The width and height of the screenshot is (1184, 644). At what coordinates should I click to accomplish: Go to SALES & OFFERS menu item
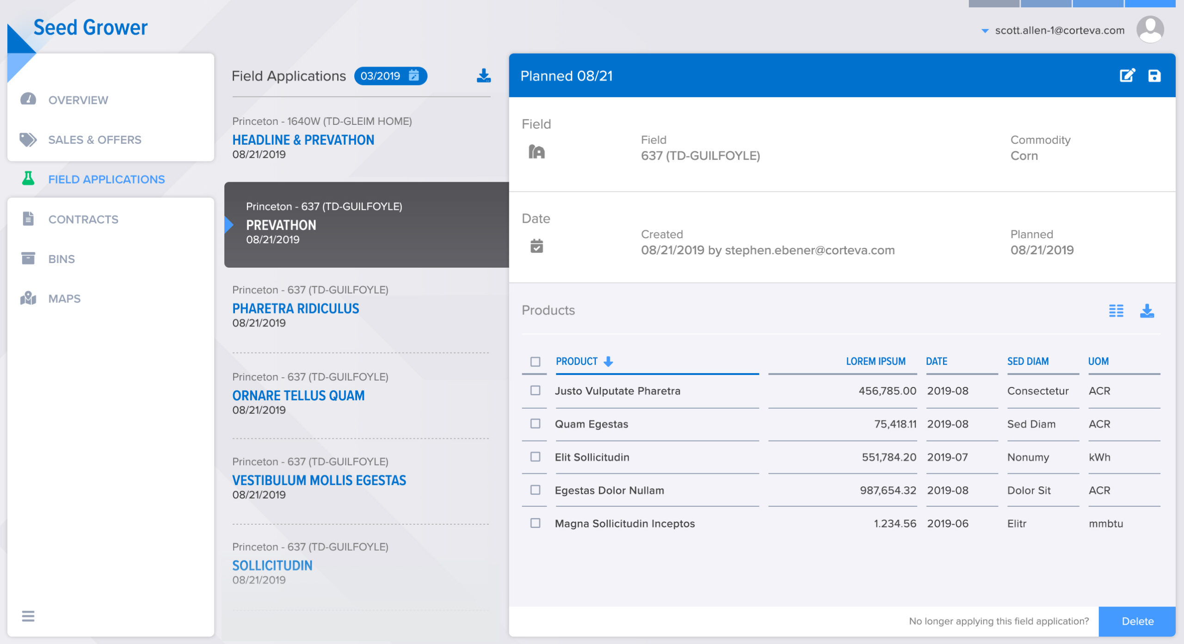click(x=95, y=140)
